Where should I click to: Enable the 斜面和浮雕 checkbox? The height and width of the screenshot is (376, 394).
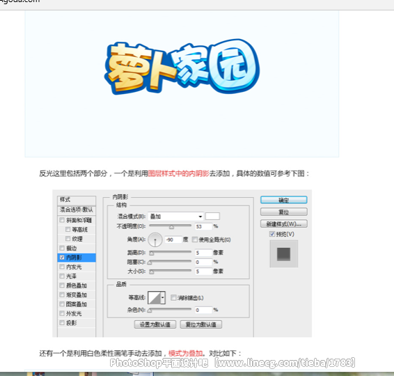tap(62, 220)
